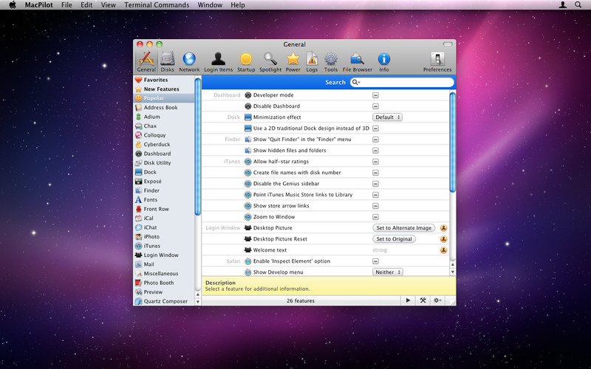Open the search field magnifier dropdown
The image size is (591, 369).
(356, 82)
